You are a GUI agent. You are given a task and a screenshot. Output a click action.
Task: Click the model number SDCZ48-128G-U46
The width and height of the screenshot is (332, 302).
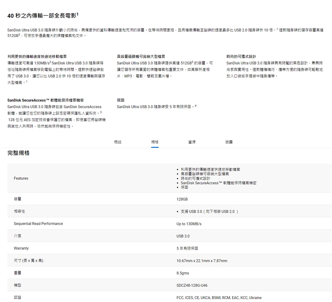192,285
